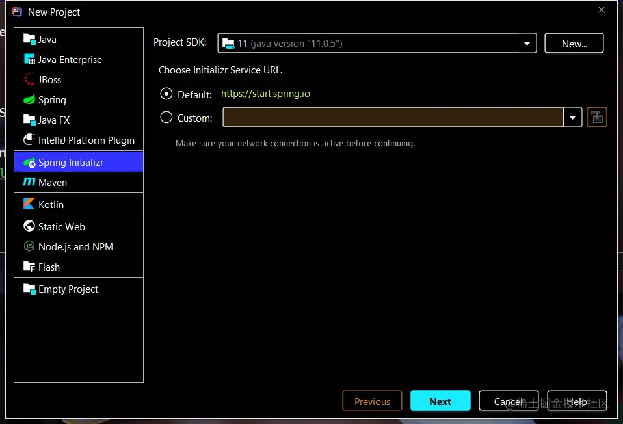Choose the Java Enterprise icon
Screen dimensions: 623x424
coord(29,59)
